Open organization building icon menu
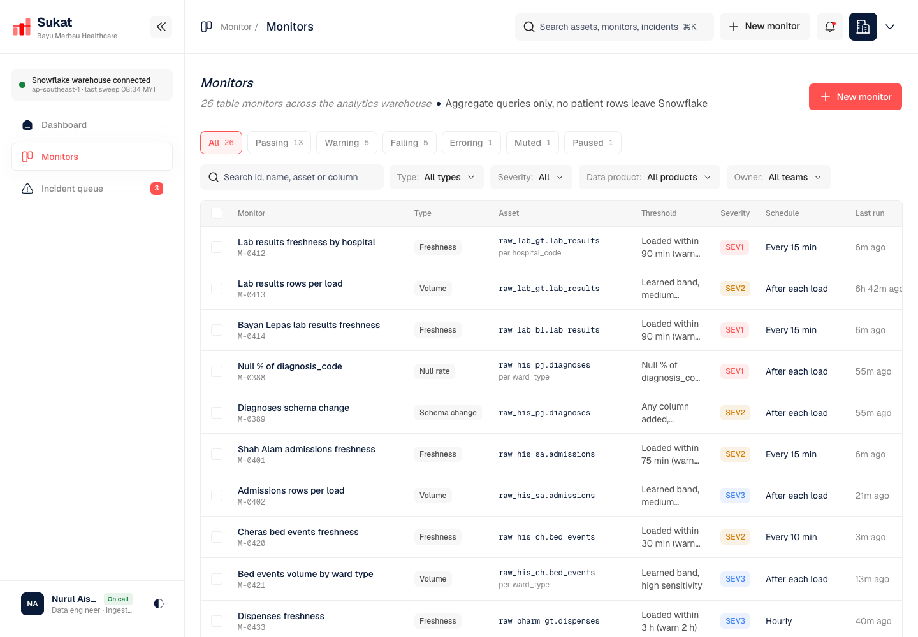The image size is (918, 637). [x=863, y=27]
